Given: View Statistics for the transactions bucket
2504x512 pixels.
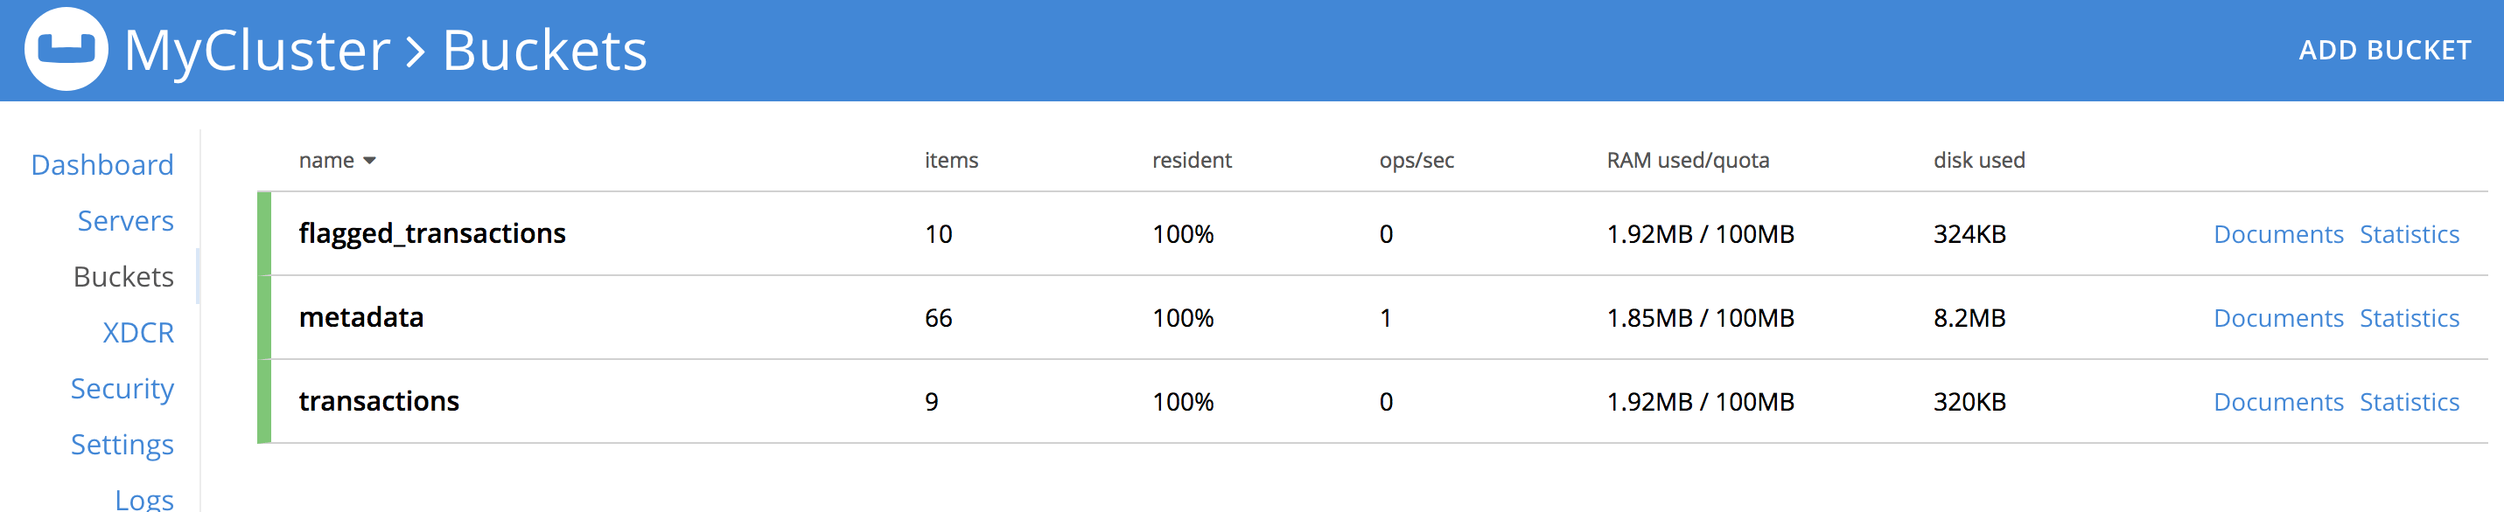Looking at the screenshot, I should click(x=2410, y=401).
